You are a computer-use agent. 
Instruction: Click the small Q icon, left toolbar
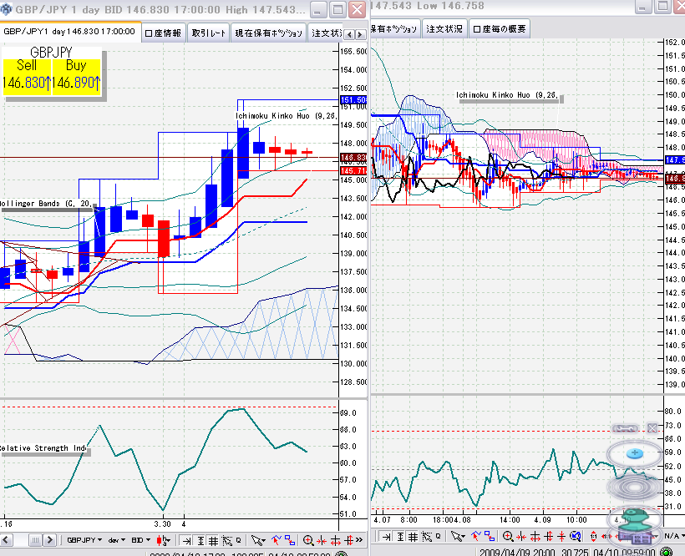(239, 540)
